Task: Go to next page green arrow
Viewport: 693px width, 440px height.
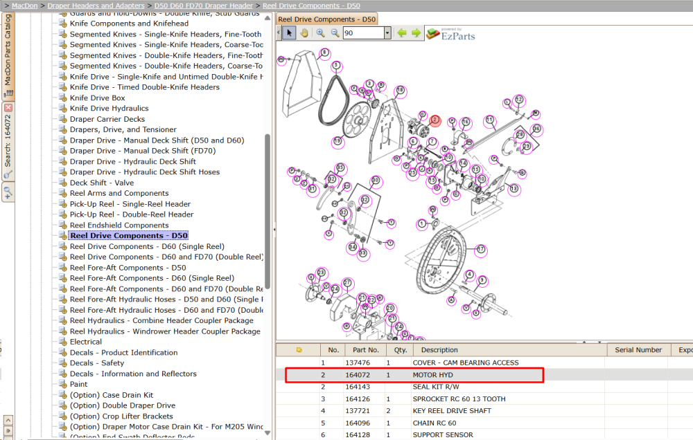Action: (x=416, y=33)
